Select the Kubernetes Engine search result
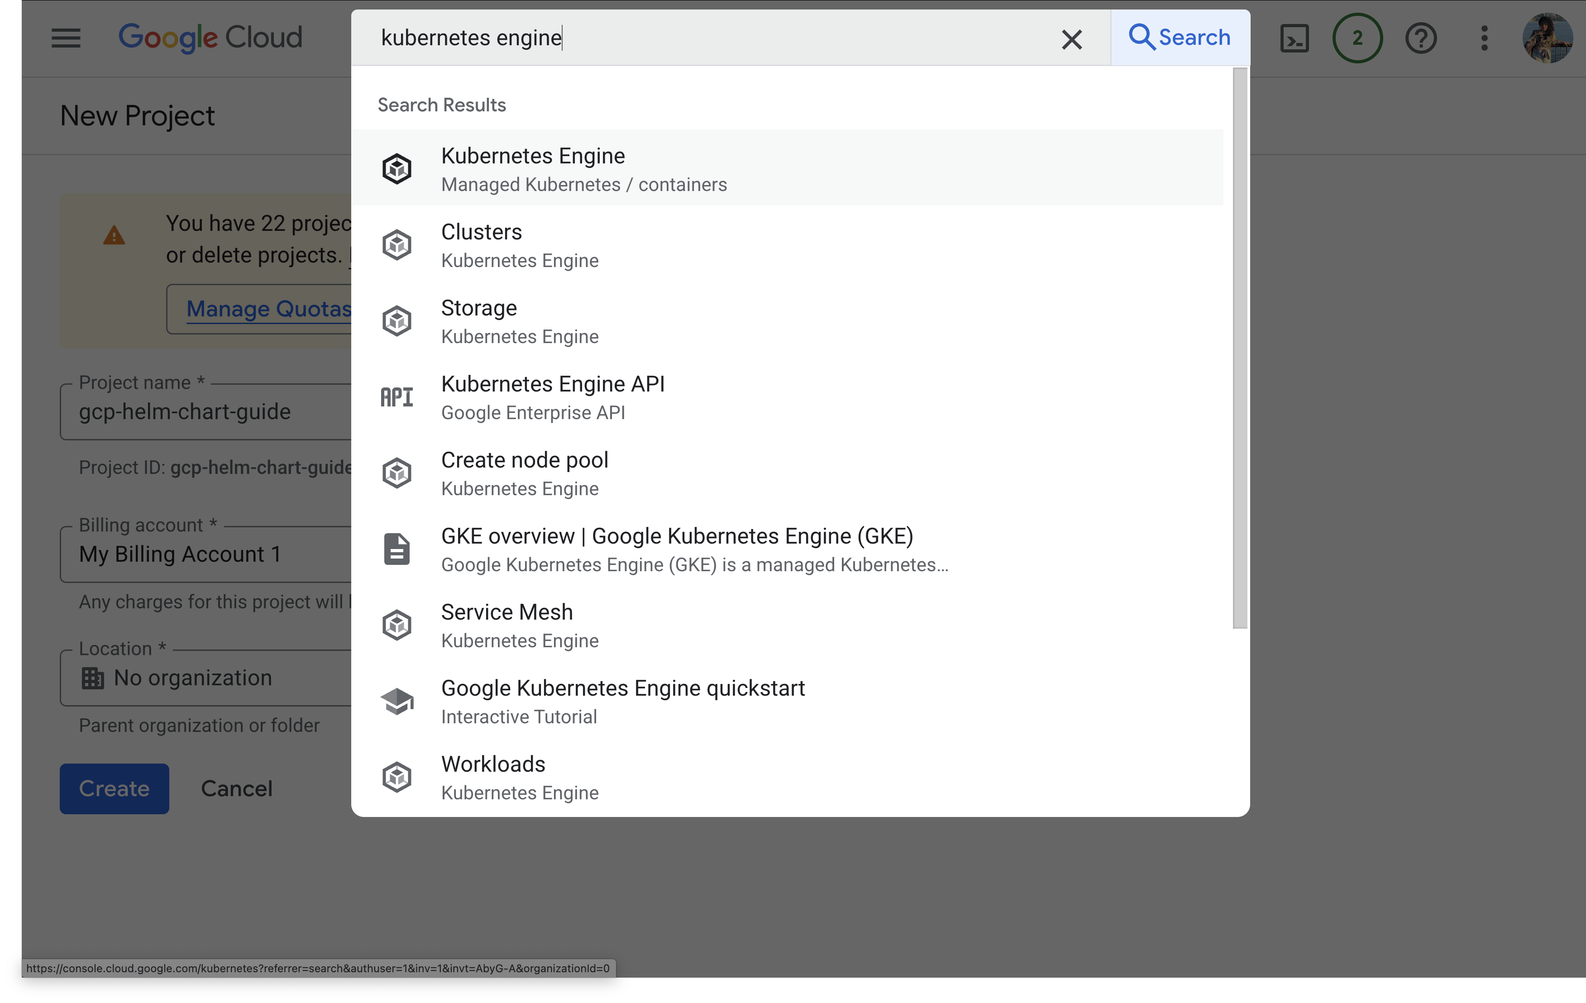1586x1003 pixels. pyautogui.click(x=533, y=168)
